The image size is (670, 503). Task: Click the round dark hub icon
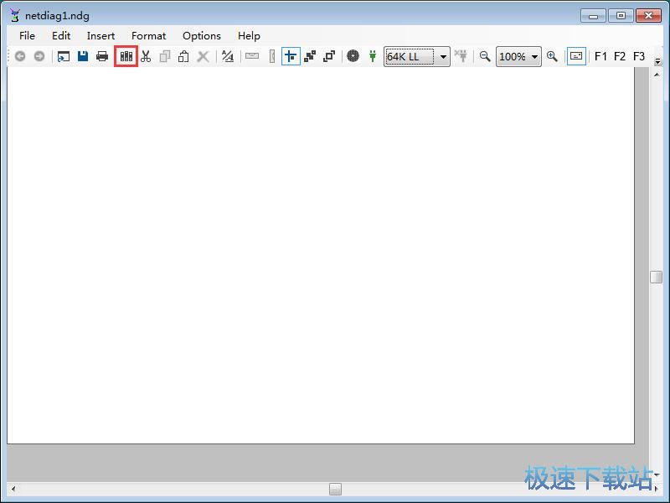[x=353, y=56]
